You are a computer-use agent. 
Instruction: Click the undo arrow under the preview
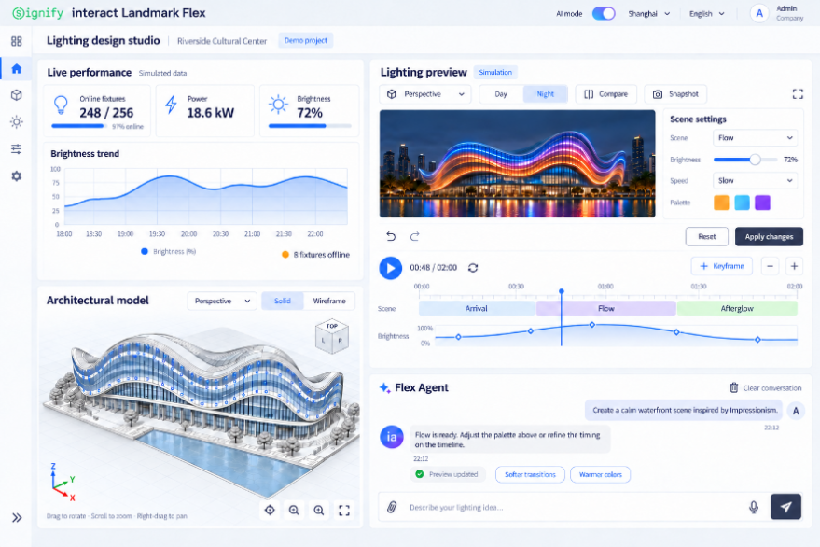coord(391,236)
